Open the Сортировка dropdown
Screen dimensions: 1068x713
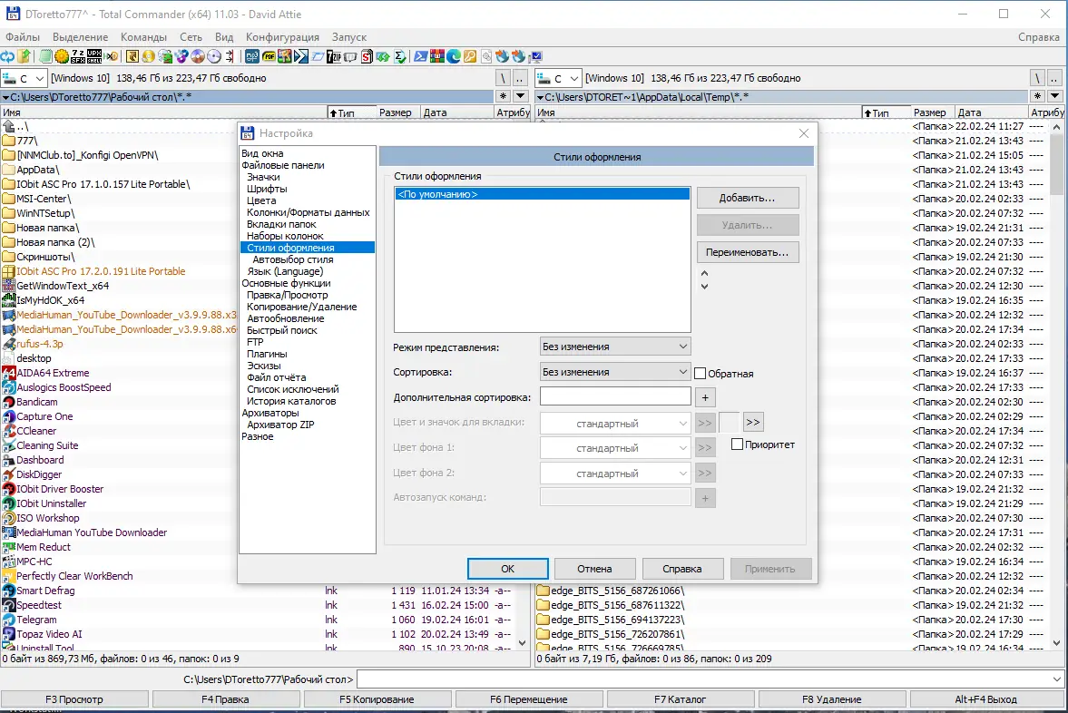tap(615, 372)
